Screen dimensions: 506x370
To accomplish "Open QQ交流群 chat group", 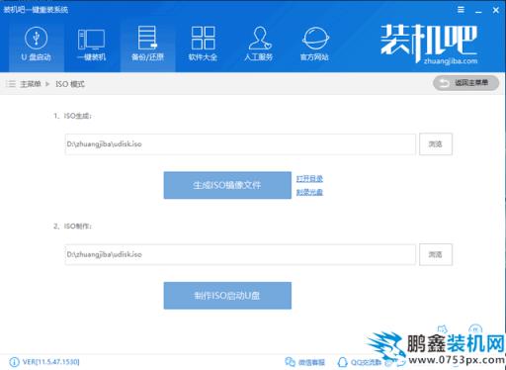I will (x=360, y=362).
